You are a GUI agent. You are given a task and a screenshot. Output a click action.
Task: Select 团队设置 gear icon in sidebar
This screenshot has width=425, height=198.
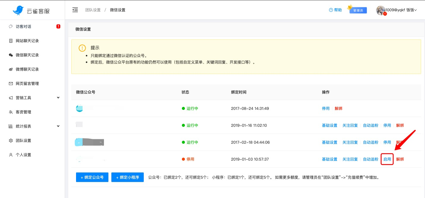(11, 140)
